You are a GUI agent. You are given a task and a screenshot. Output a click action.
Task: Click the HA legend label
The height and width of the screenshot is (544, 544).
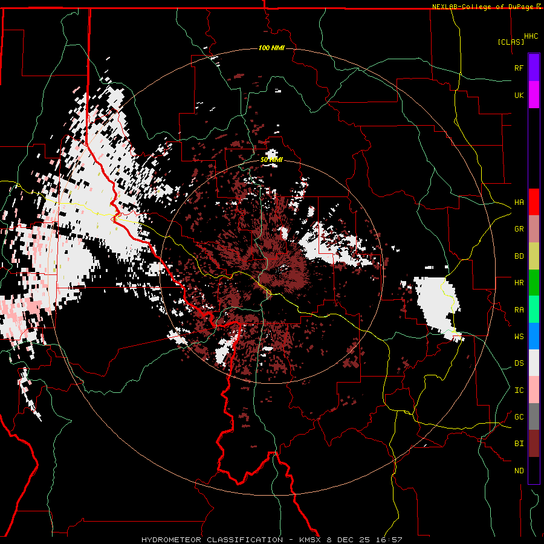(x=519, y=202)
